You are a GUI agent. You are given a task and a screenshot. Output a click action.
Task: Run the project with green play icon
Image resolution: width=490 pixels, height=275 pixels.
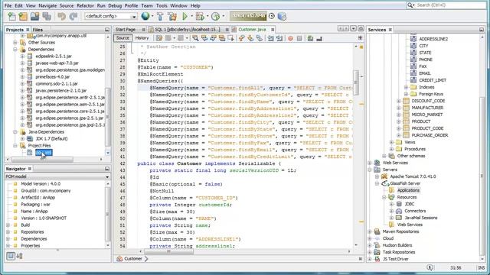185,16
